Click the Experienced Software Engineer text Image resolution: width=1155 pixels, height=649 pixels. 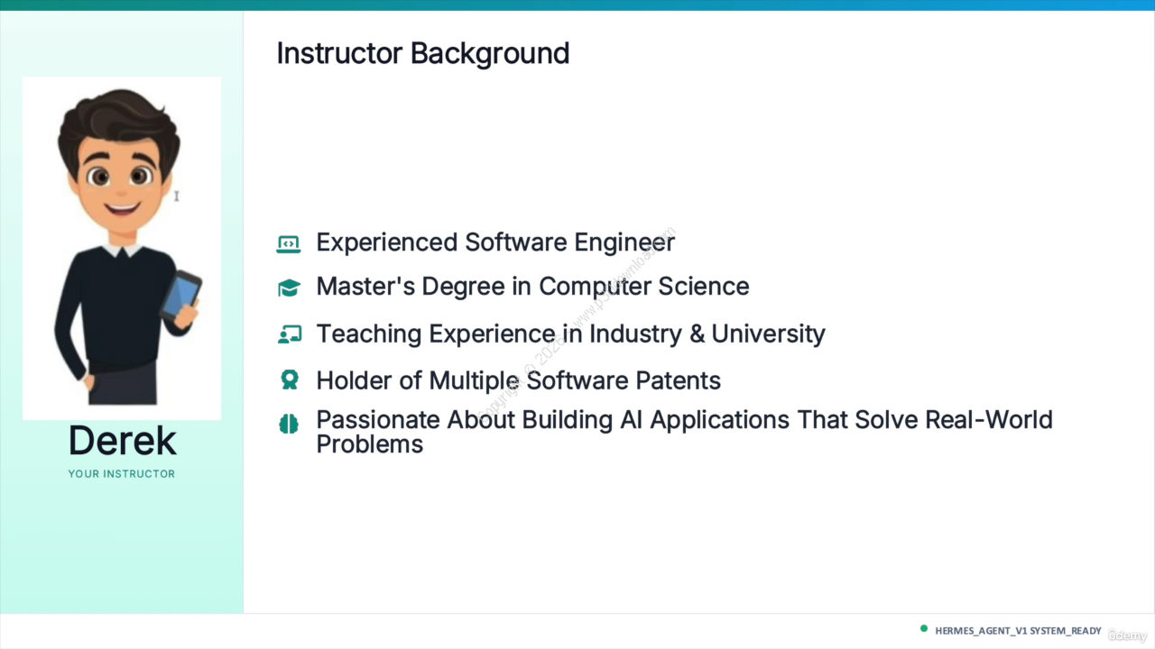coord(495,242)
